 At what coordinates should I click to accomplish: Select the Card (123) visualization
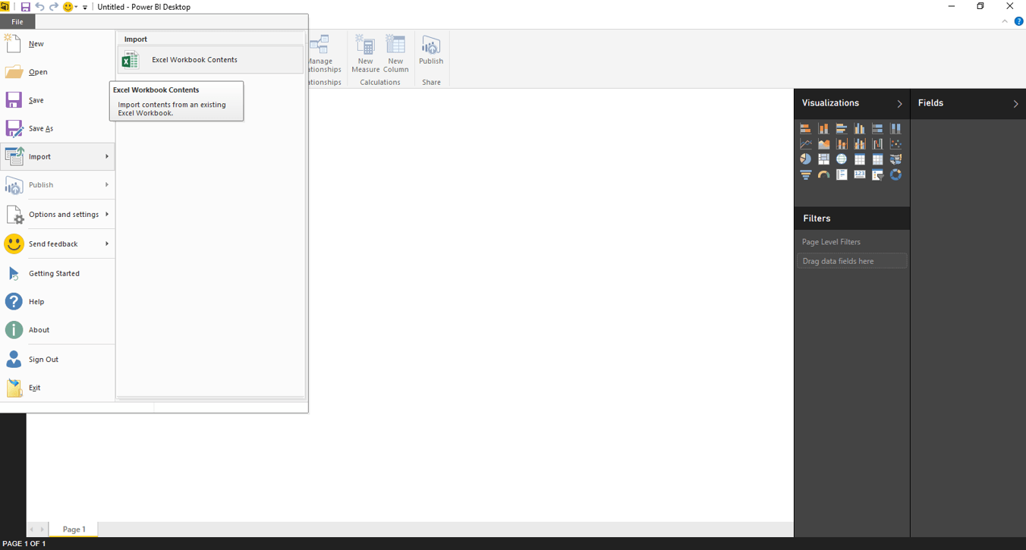pyautogui.click(x=859, y=174)
